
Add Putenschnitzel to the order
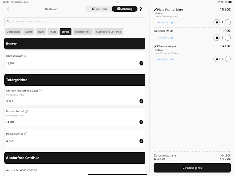[x=141, y=122]
